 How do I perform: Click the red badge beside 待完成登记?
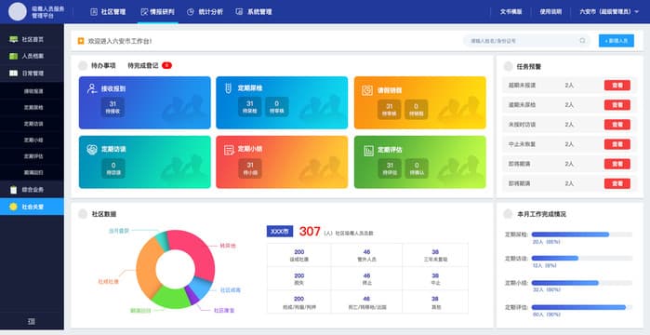166,65
